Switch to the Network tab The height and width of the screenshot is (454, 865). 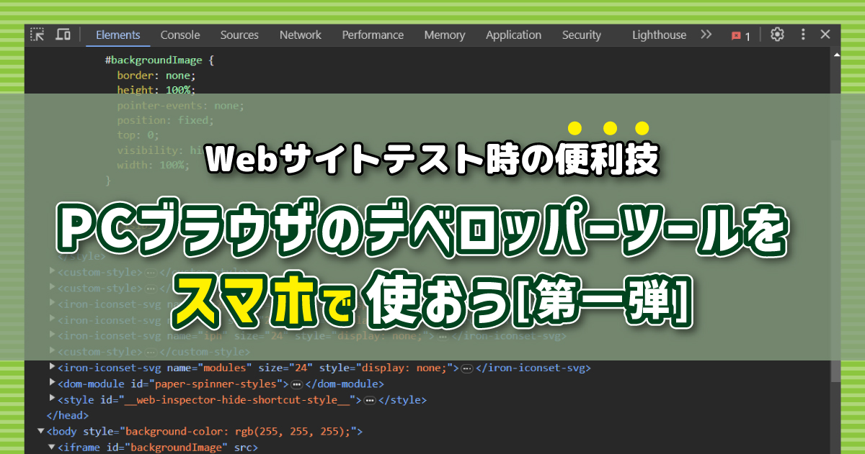pos(301,35)
